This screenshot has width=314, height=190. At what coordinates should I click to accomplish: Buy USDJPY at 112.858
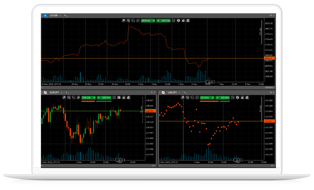click(x=223, y=97)
